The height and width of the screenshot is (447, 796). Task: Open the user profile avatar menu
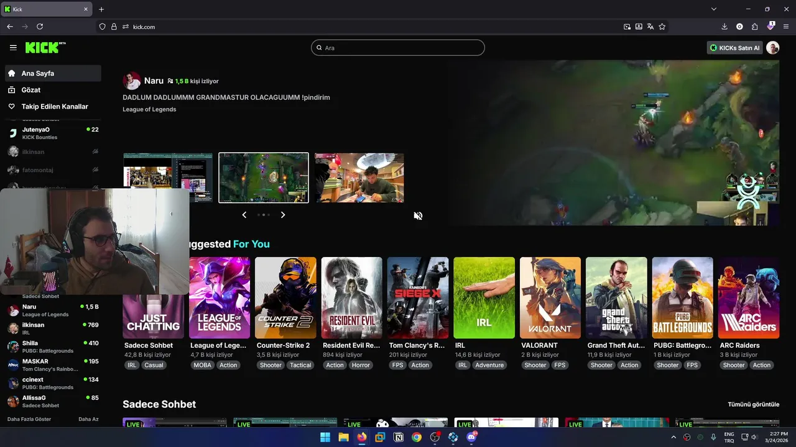point(773,48)
